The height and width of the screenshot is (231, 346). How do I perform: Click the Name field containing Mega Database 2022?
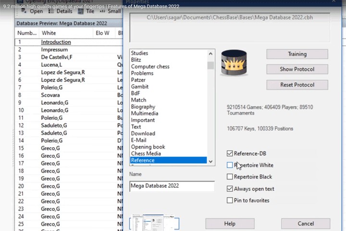172,186
